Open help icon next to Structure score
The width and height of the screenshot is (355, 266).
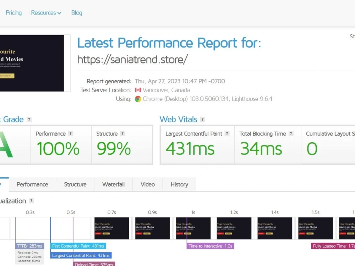[x=122, y=134]
